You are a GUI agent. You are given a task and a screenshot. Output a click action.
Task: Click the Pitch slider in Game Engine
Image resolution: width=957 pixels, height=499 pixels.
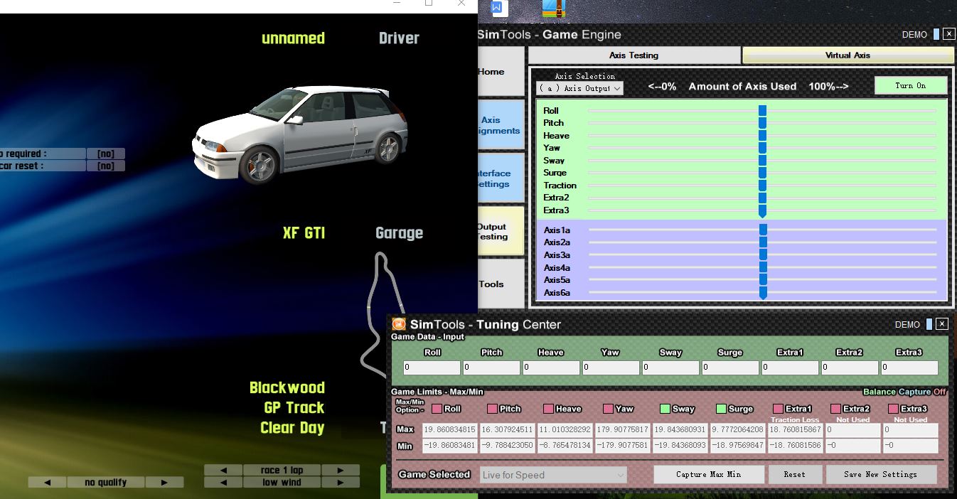pyautogui.click(x=762, y=123)
